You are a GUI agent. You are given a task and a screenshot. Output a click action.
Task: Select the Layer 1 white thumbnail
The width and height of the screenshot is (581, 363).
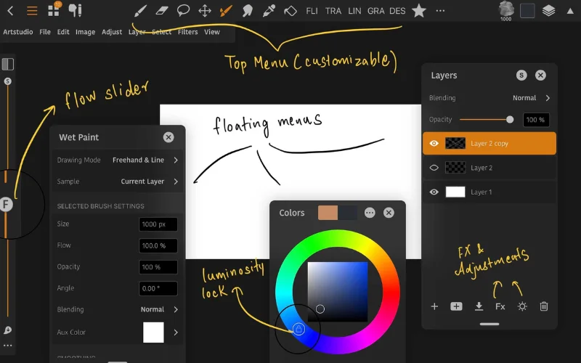[455, 192]
